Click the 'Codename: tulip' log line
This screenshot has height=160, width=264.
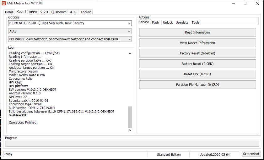tap(20, 78)
